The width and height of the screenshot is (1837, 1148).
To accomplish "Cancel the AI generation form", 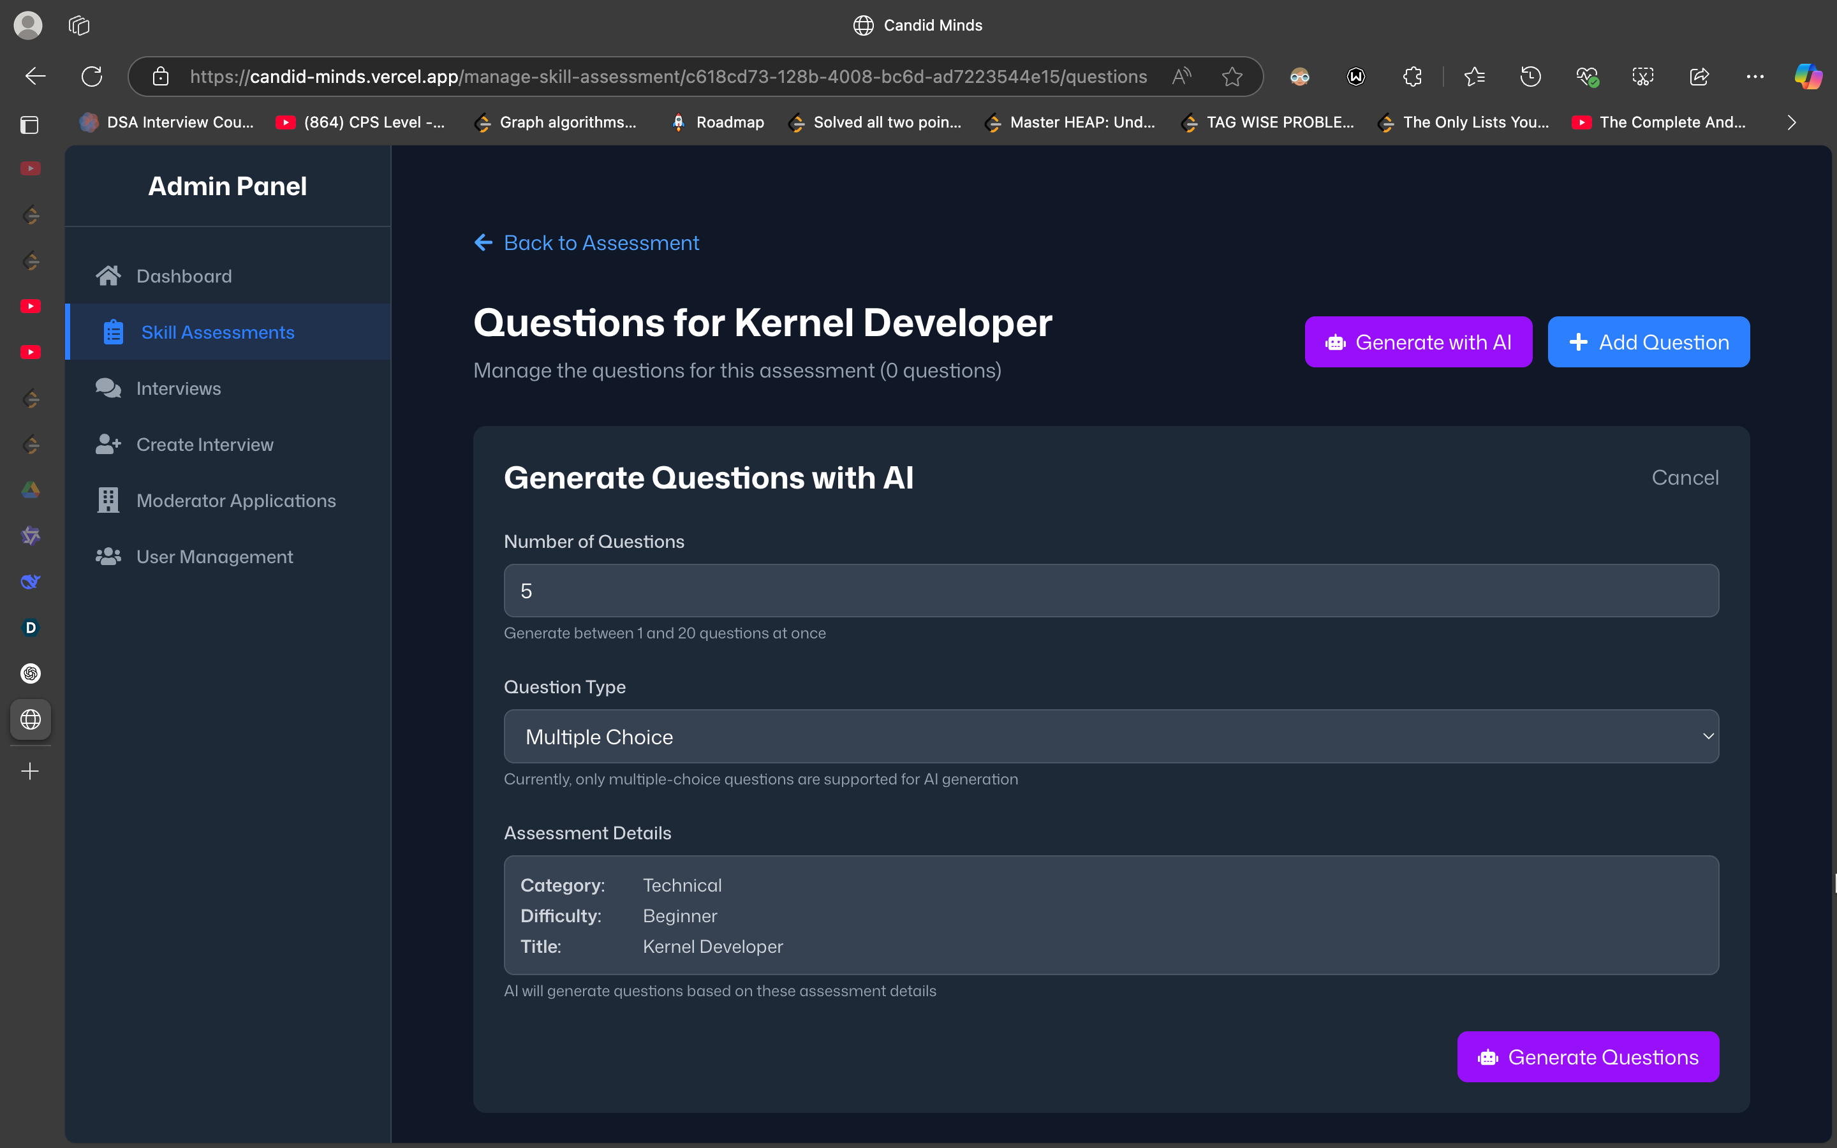I will click(1685, 478).
